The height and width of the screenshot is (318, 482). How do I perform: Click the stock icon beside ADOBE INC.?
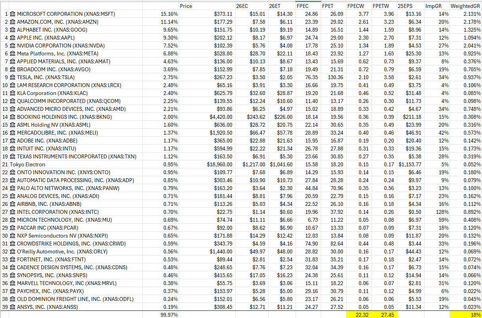pos(12,141)
